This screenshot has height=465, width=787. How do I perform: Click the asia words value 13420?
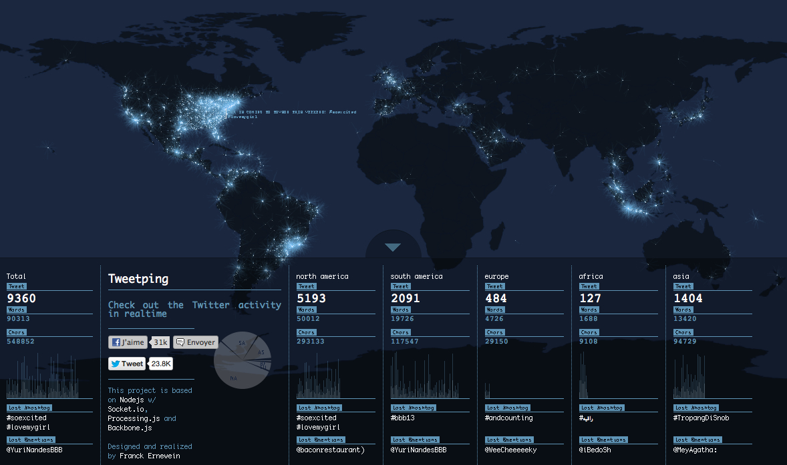(x=685, y=319)
